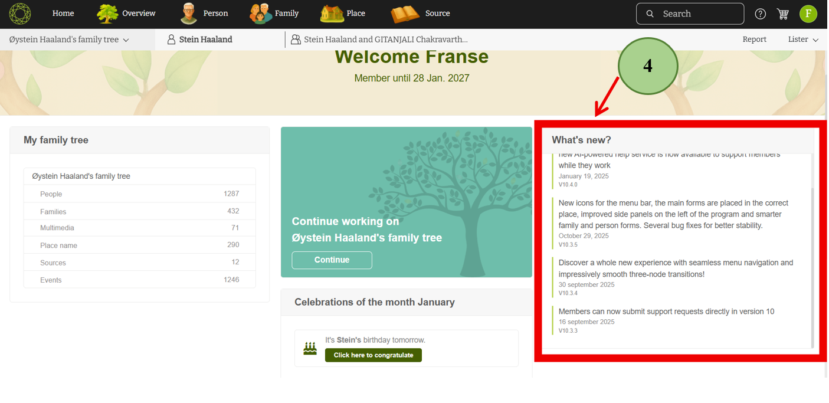This screenshot has height=403, width=829.
Task: Open the Family icon in navigation bar
Action: (260, 14)
